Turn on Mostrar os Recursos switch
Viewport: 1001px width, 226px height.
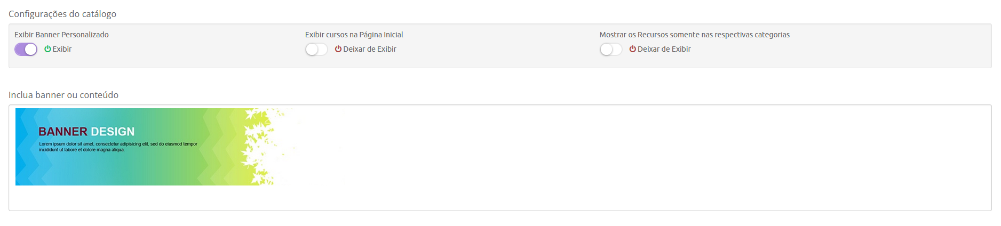pyautogui.click(x=611, y=50)
